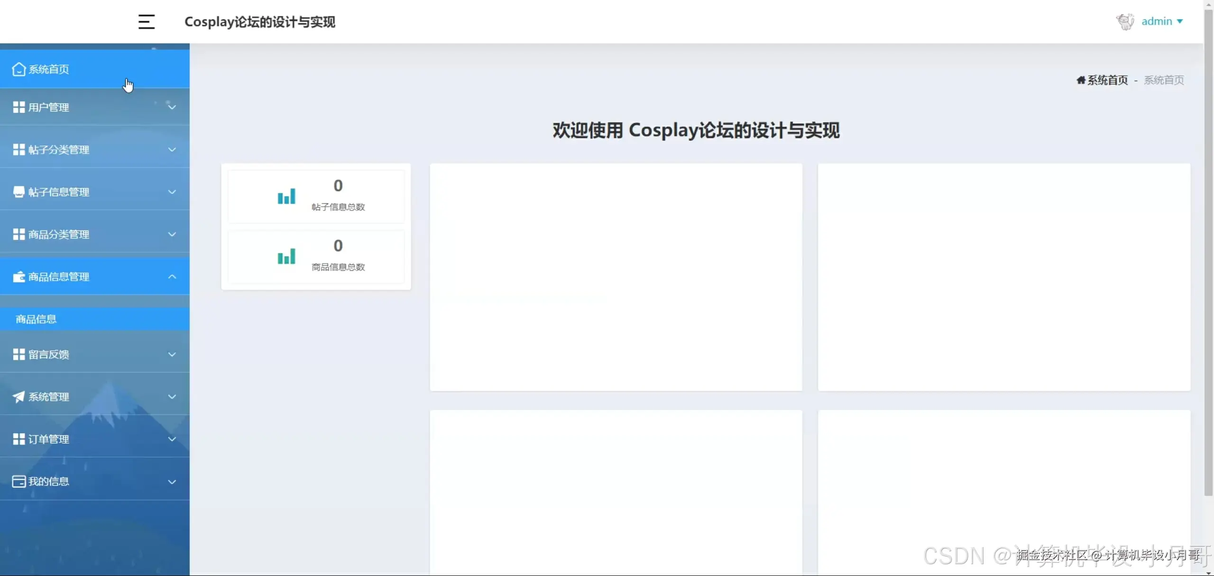Click the 帖子信息总数 stat card
Screen dimensions: 1214x576
(316, 196)
